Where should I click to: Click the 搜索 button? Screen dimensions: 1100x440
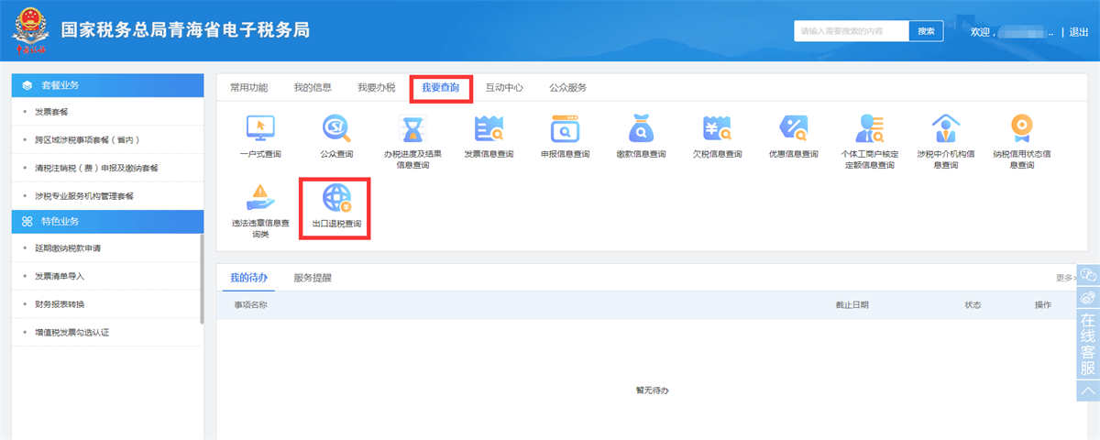click(x=926, y=31)
